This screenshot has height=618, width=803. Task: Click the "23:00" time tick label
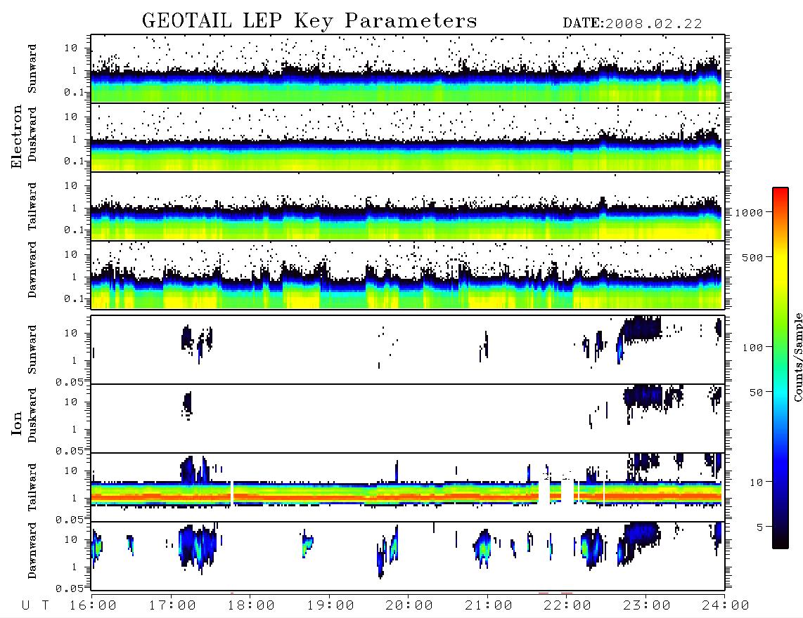coord(648,605)
